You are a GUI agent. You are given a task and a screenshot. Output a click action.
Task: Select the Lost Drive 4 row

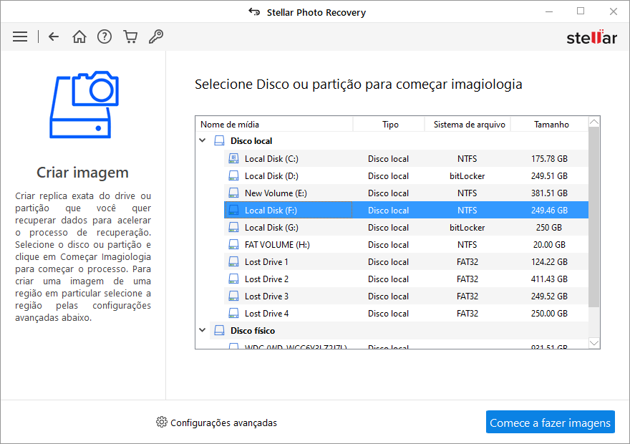coord(406,314)
